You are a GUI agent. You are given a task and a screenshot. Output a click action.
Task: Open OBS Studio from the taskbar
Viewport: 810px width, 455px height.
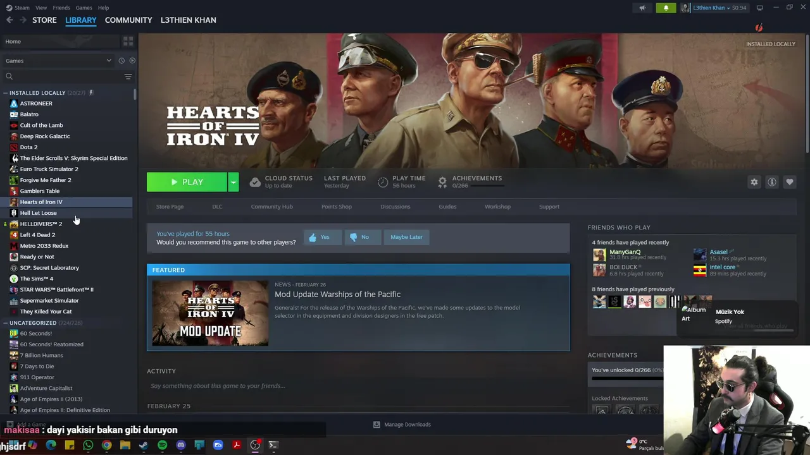click(x=255, y=445)
